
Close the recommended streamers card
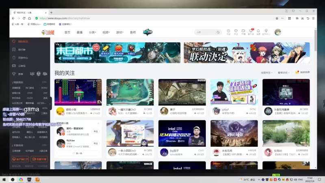pos(98,124)
